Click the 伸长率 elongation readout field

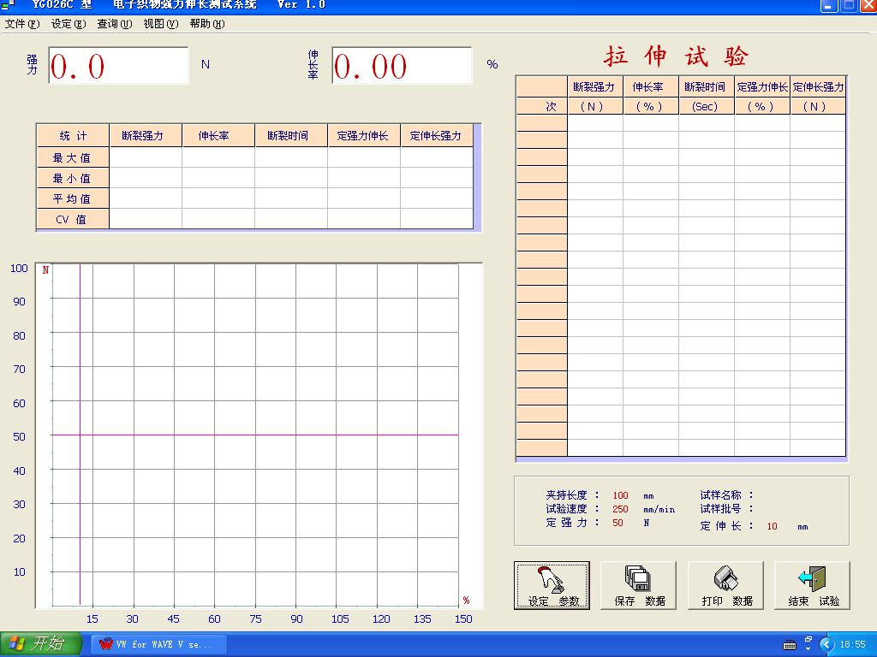(x=401, y=66)
